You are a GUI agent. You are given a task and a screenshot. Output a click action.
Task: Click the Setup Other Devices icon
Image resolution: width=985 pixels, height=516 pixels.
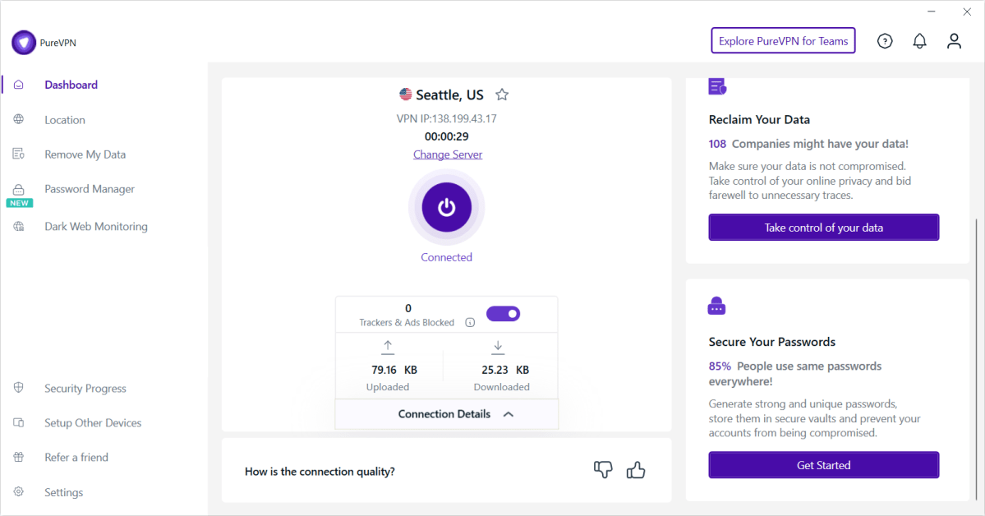coord(19,422)
